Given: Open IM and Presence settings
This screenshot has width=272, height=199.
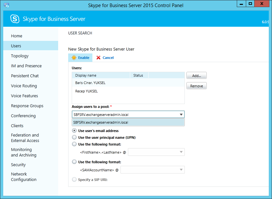Looking at the screenshot, I should tap(26, 66).
